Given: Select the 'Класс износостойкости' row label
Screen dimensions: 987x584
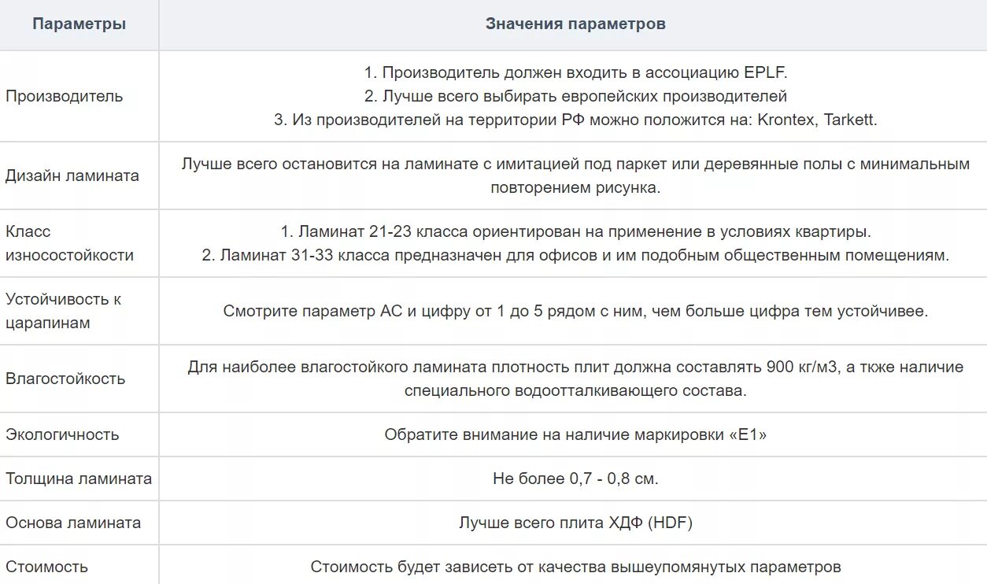Looking at the screenshot, I should (69, 243).
